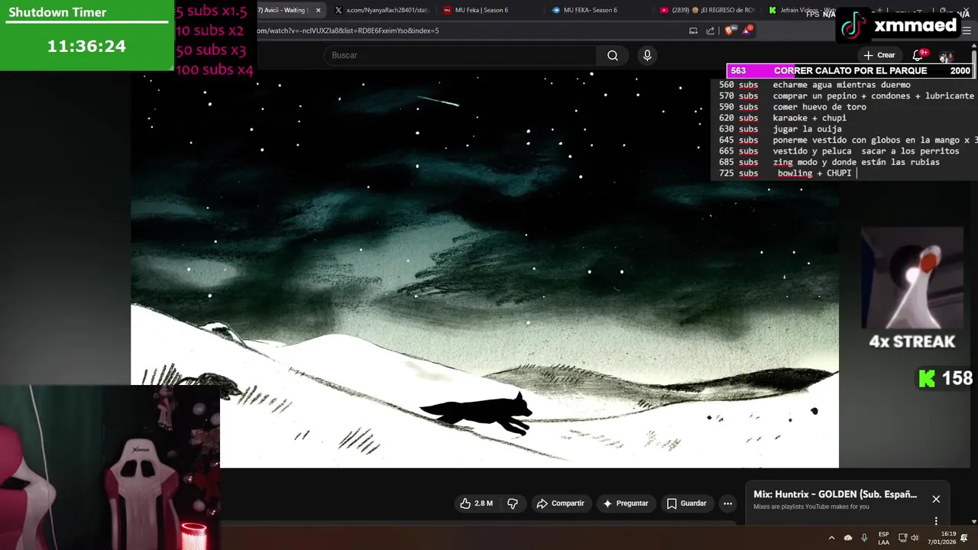Click the '50 subs x3' overlay text
This screenshot has width=978, height=550.
tap(211, 50)
